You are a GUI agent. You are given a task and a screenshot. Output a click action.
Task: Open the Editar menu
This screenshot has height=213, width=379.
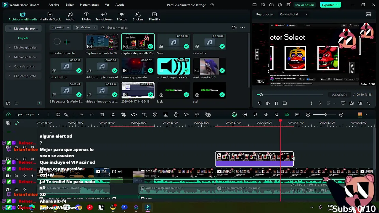[70, 5]
